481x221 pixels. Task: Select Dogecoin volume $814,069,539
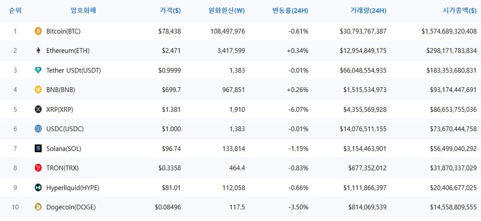tap(367, 208)
